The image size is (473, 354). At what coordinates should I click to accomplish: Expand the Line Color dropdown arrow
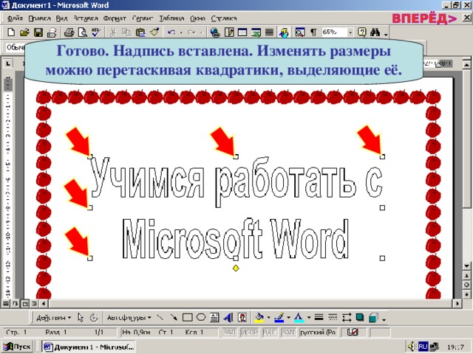click(289, 318)
